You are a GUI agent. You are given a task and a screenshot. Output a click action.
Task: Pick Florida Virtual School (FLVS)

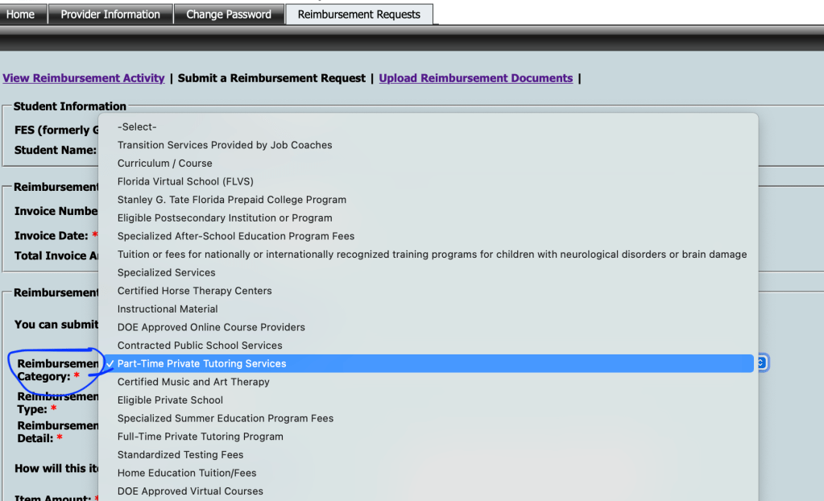click(x=185, y=181)
